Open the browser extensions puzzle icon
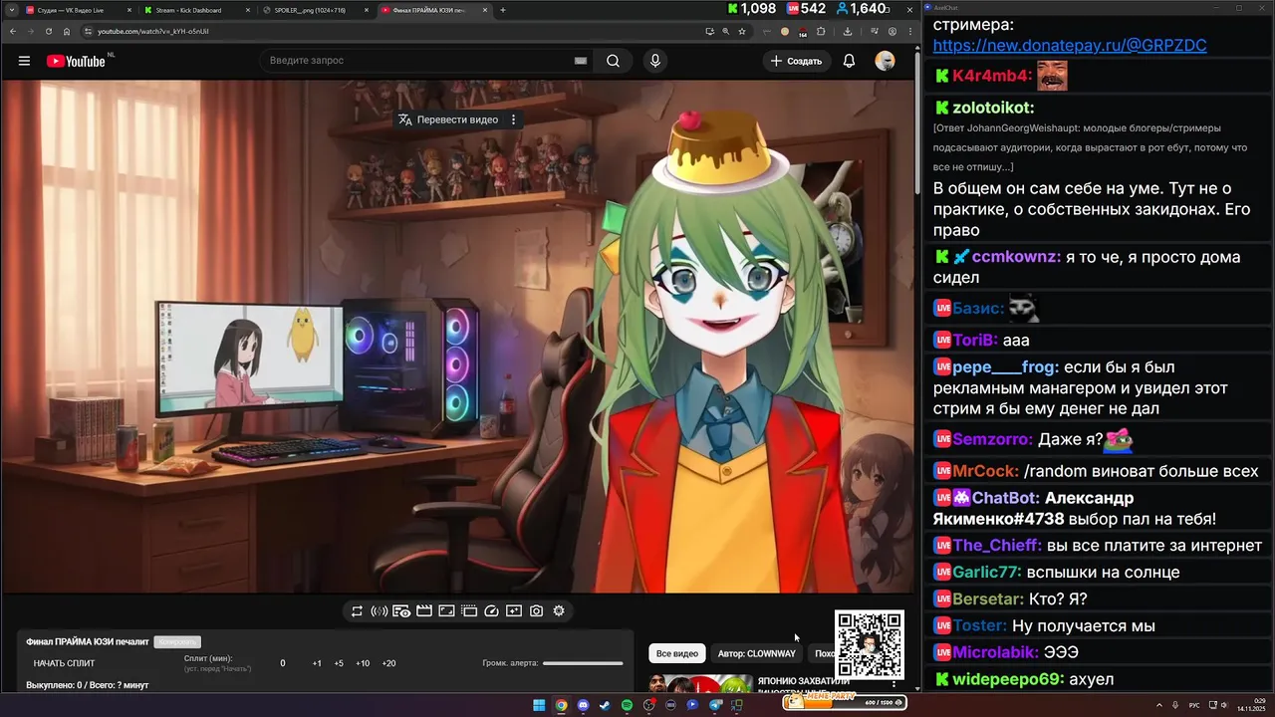Viewport: 1275px width, 717px height. [821, 31]
